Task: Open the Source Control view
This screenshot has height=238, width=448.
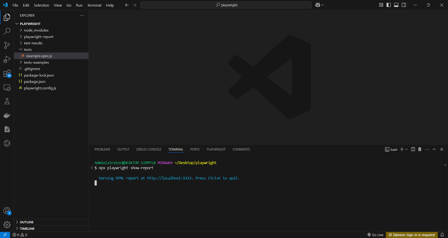Action: click(x=7, y=45)
